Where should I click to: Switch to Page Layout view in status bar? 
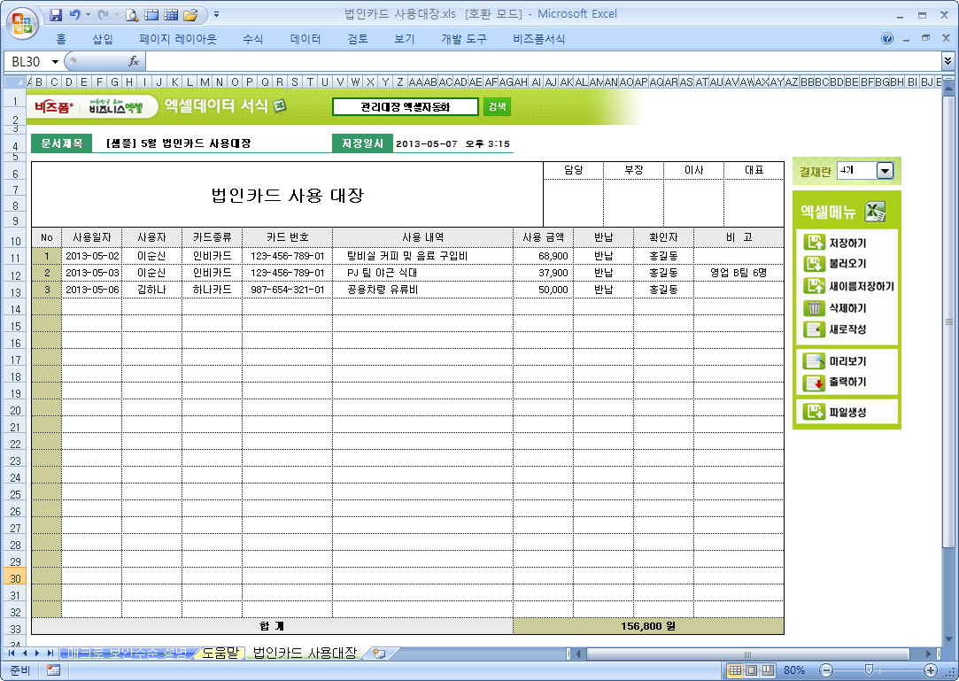coord(751,670)
